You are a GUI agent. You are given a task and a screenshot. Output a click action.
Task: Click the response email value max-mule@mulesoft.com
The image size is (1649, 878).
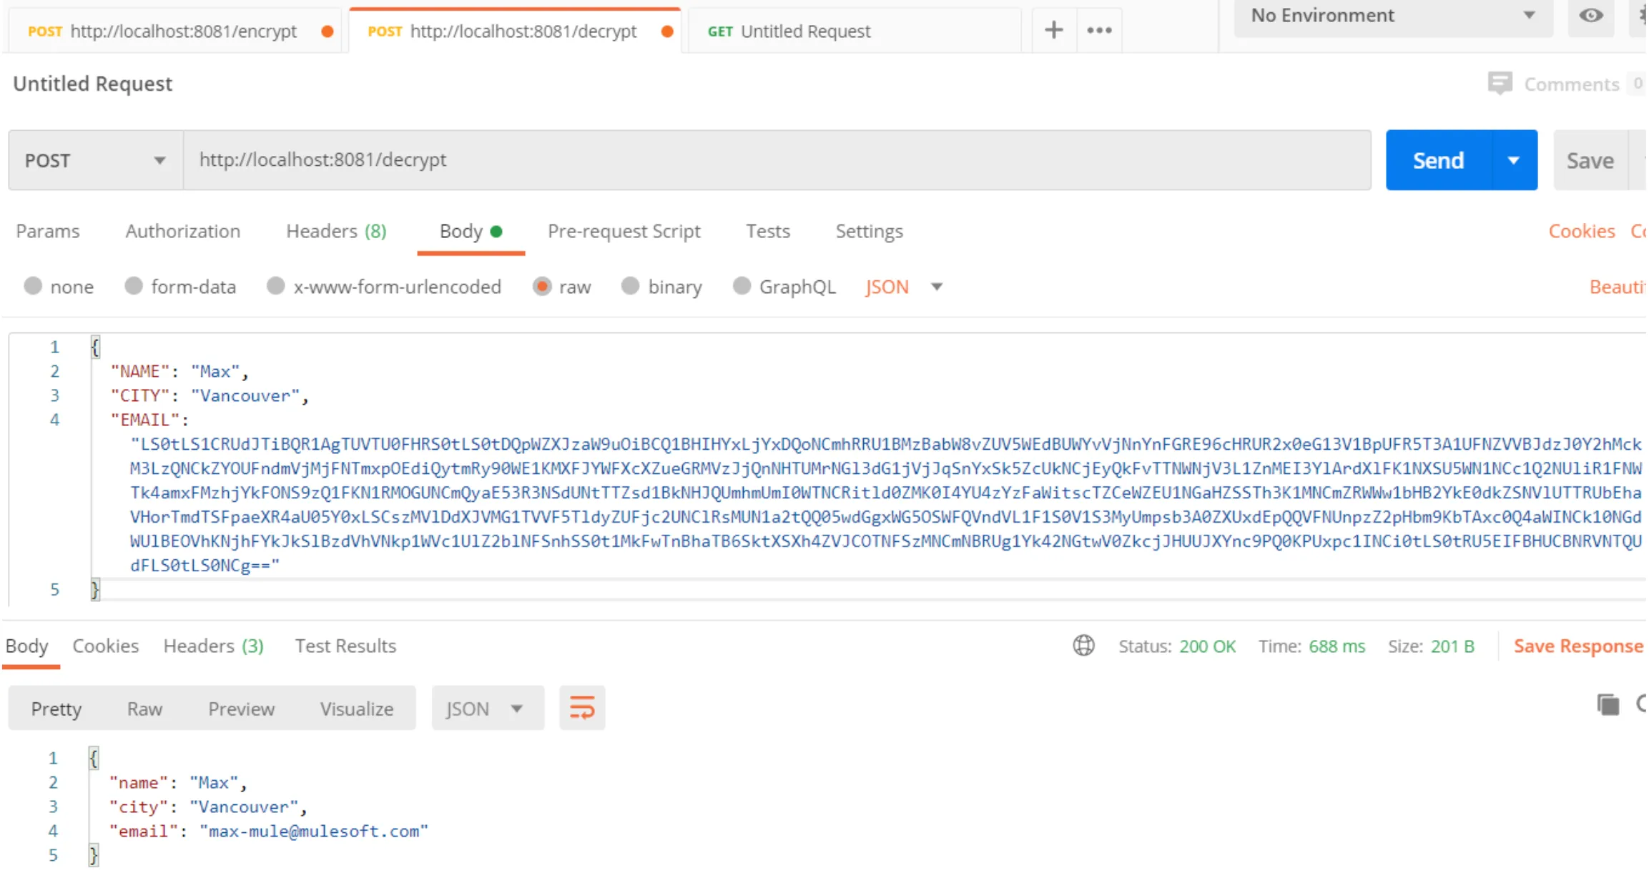(x=314, y=831)
